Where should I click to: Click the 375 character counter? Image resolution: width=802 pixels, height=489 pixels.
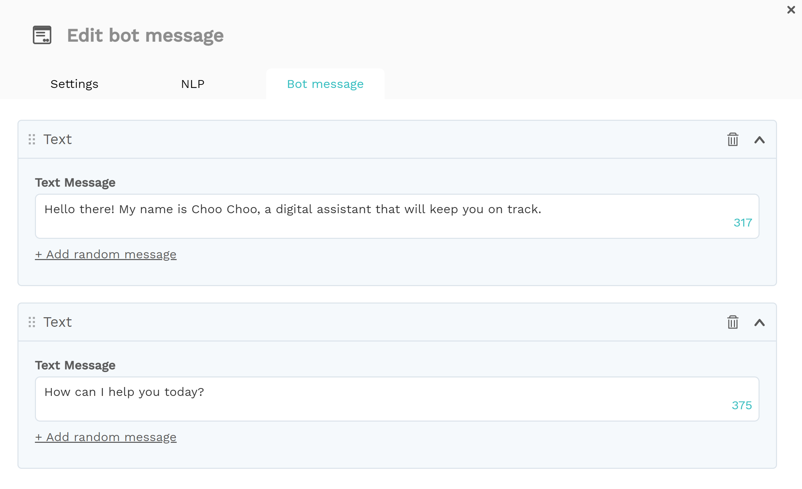742,406
